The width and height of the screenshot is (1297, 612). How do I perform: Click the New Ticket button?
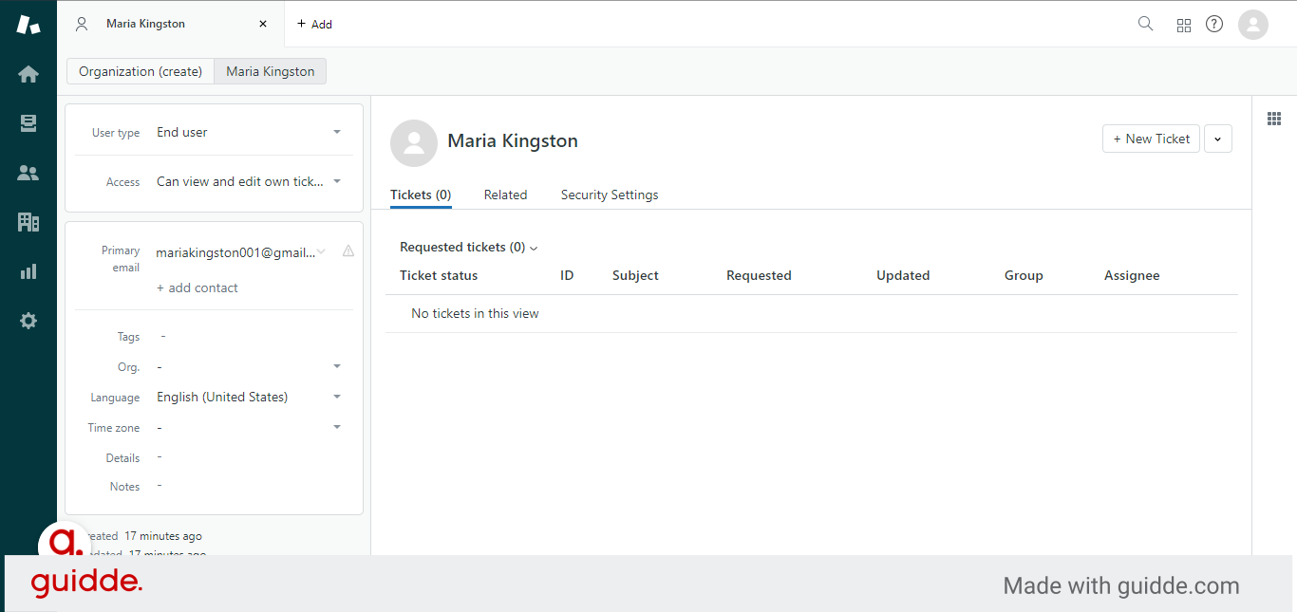(x=1151, y=138)
